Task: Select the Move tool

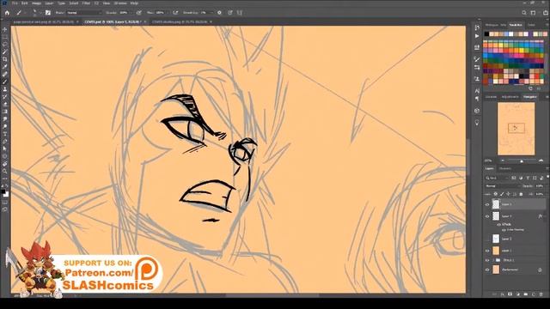Action: 4,29
